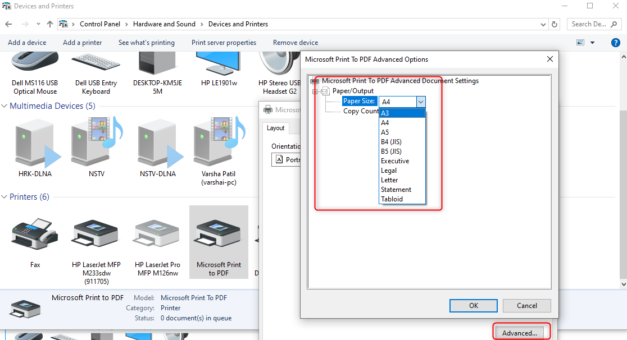Go back with the back arrow
Screen dimensions: 627x340
coord(8,24)
